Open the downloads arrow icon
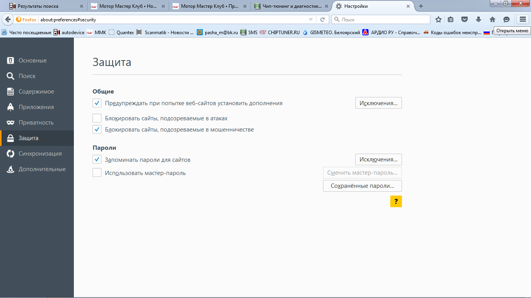Image resolution: width=531 pixels, height=298 pixels. [479, 19]
